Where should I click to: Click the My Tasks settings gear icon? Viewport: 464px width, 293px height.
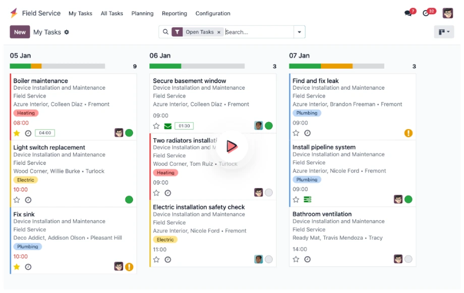[67, 32]
